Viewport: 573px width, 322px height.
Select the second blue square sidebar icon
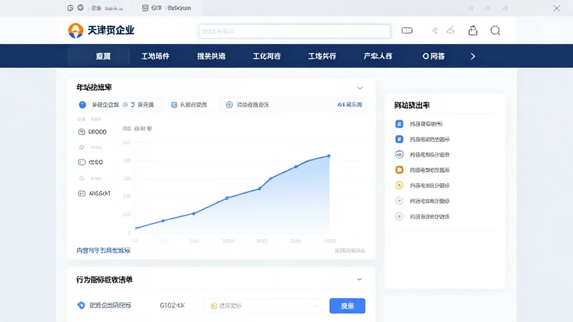point(400,139)
